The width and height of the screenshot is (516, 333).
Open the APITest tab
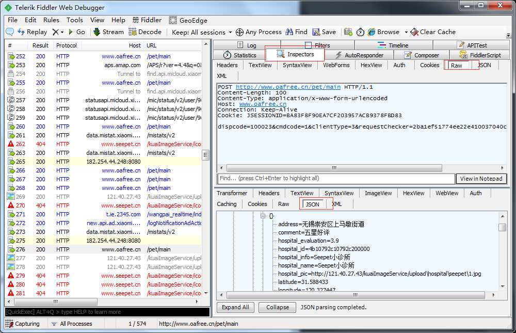(x=472, y=45)
